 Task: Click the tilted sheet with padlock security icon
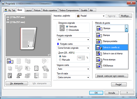[45, 68]
